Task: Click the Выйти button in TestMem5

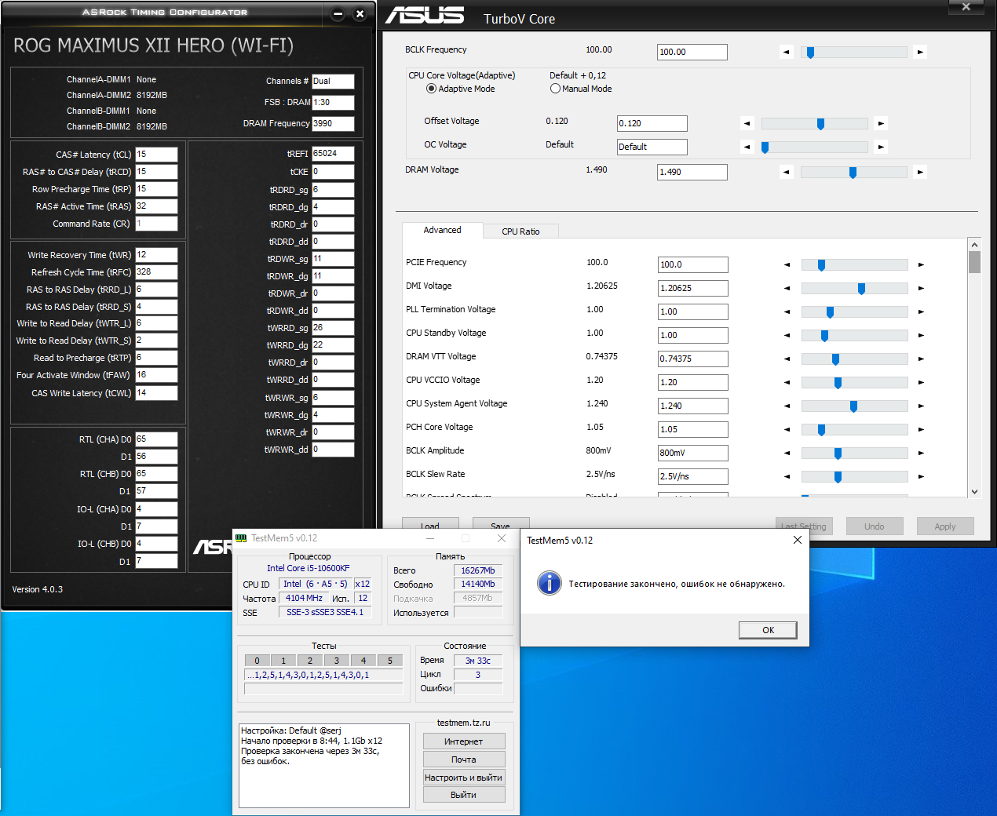Action: (463, 795)
